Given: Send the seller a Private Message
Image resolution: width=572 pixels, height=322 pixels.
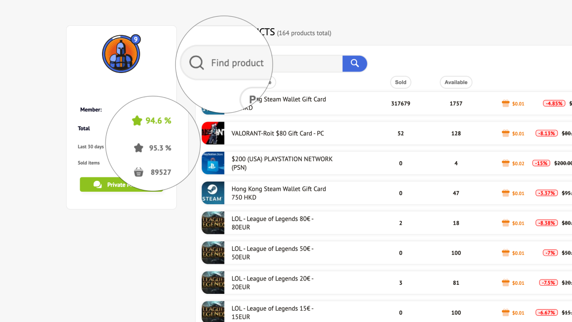Looking at the screenshot, I should click(121, 185).
